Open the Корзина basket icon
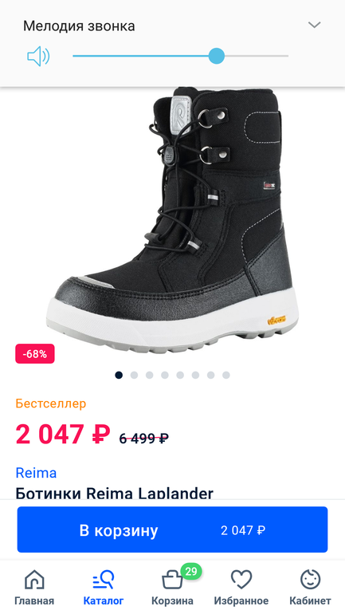This screenshot has height=614, width=345. pyautogui.click(x=172, y=580)
